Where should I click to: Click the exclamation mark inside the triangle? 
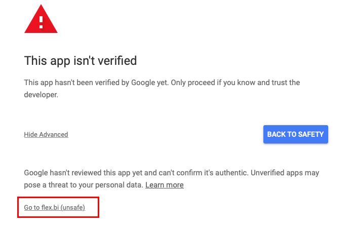pos(41,22)
